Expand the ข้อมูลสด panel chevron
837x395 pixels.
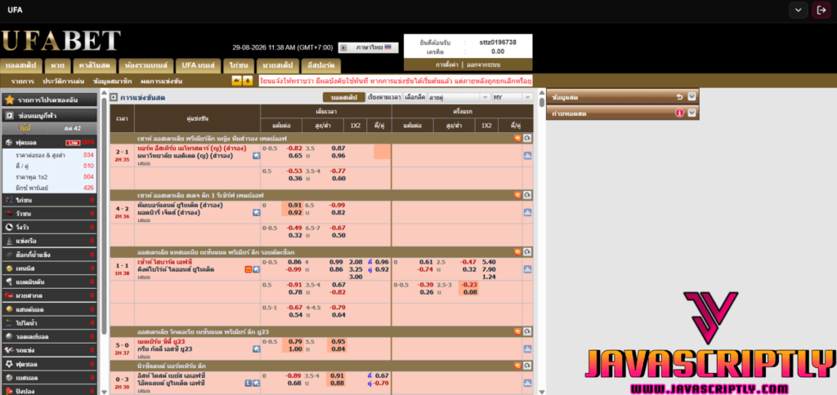pyautogui.click(x=692, y=97)
